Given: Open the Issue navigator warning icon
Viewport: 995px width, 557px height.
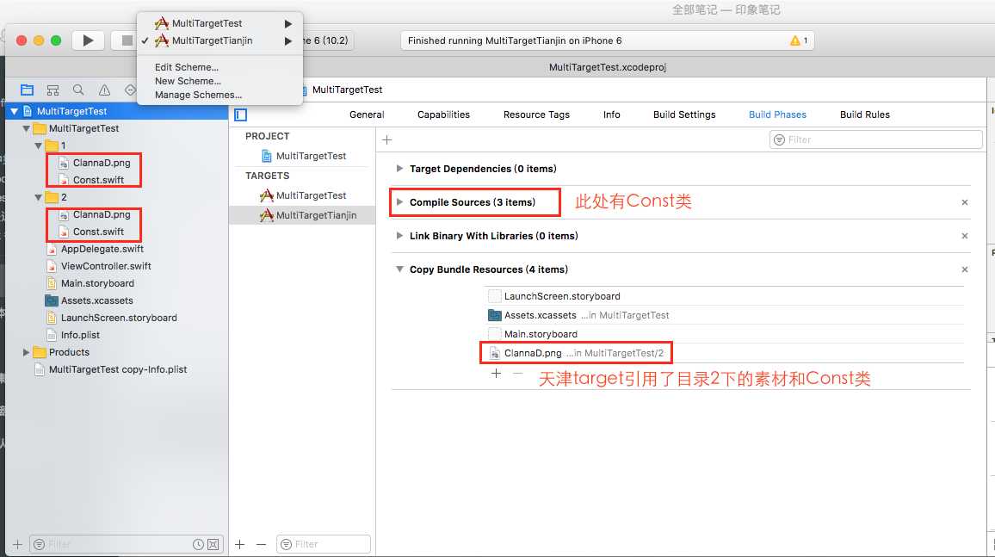Looking at the screenshot, I should [104, 90].
